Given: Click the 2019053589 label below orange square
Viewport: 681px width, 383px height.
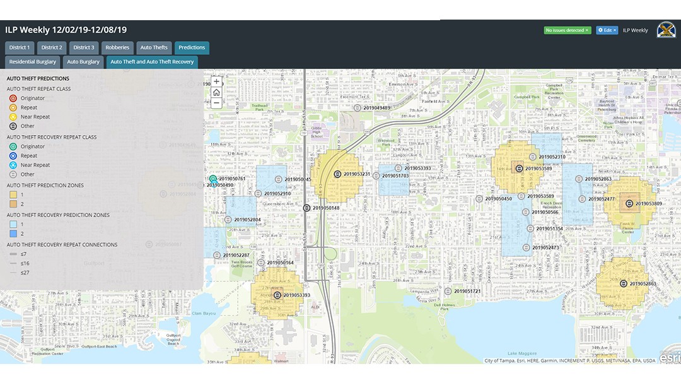Looking at the screenshot, I should tap(541, 196).
